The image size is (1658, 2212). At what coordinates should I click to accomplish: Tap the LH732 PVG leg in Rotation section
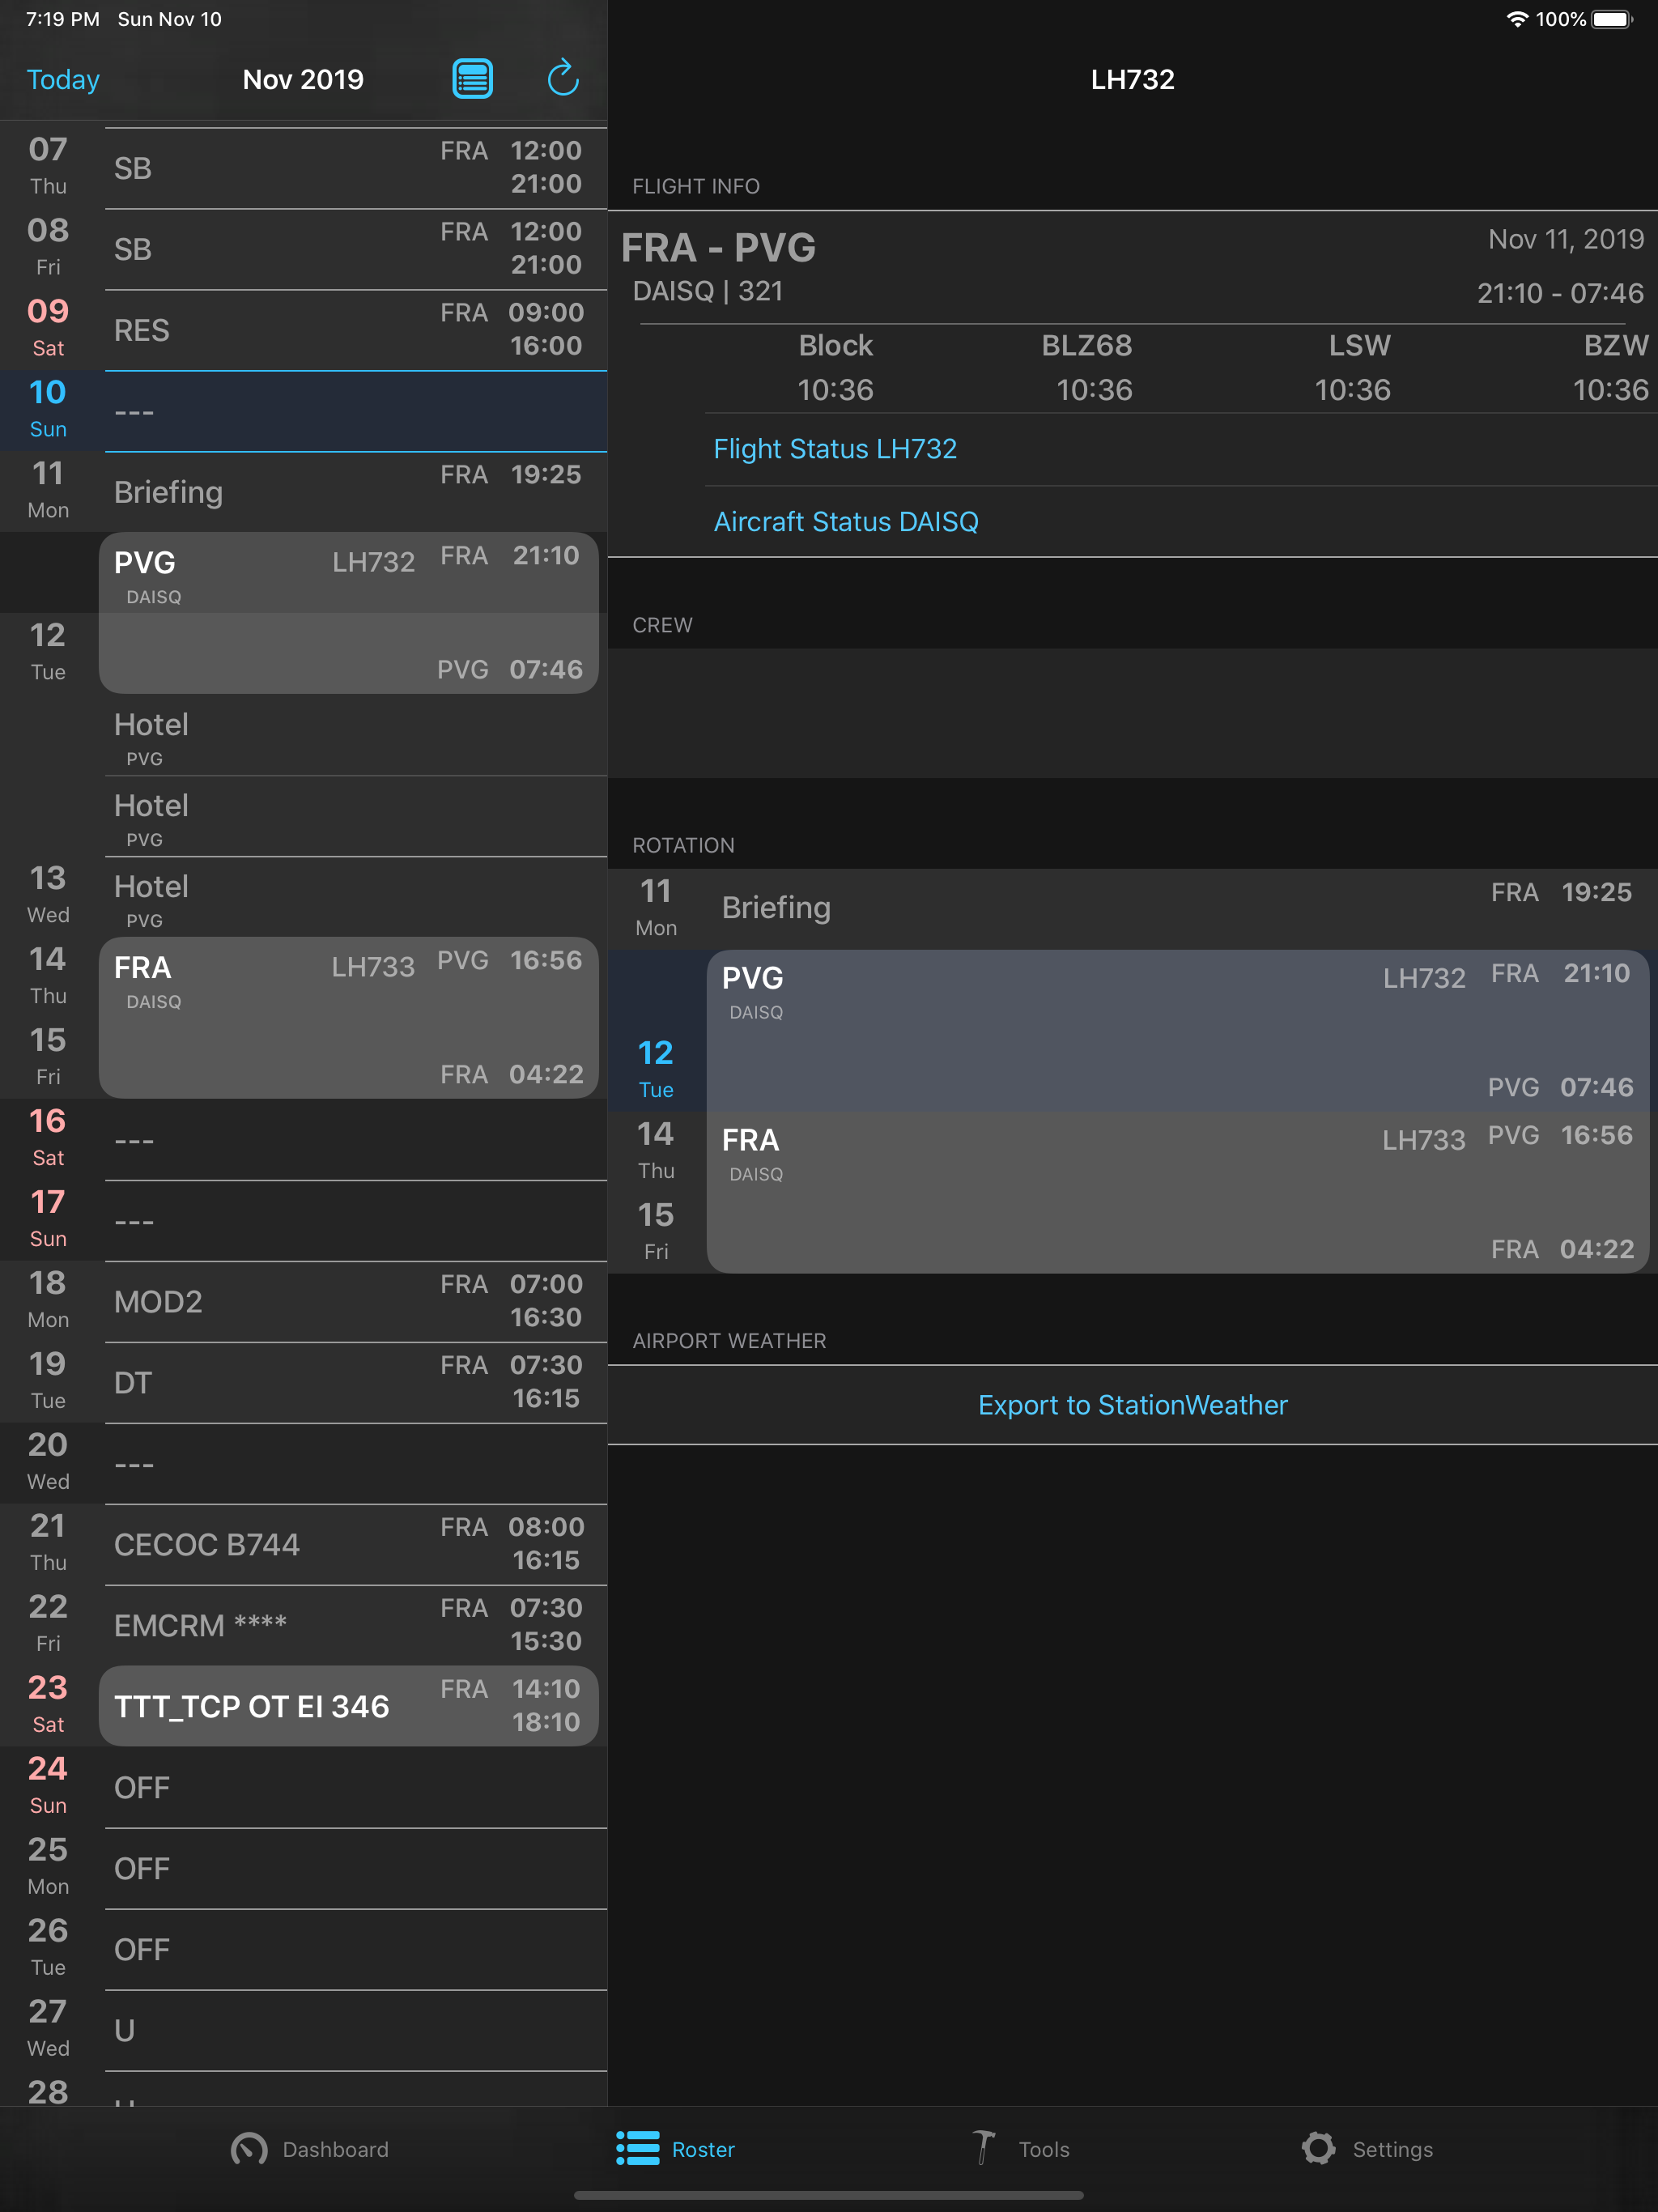[1178, 1031]
